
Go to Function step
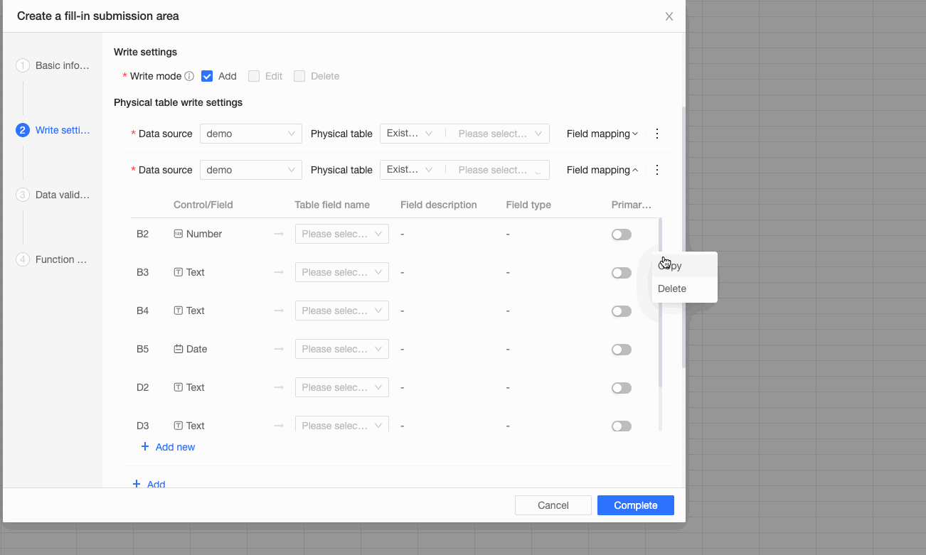tap(61, 259)
